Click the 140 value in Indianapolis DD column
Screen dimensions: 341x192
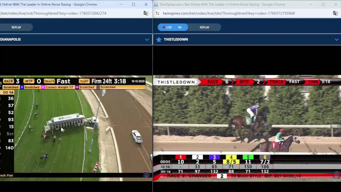point(9,148)
